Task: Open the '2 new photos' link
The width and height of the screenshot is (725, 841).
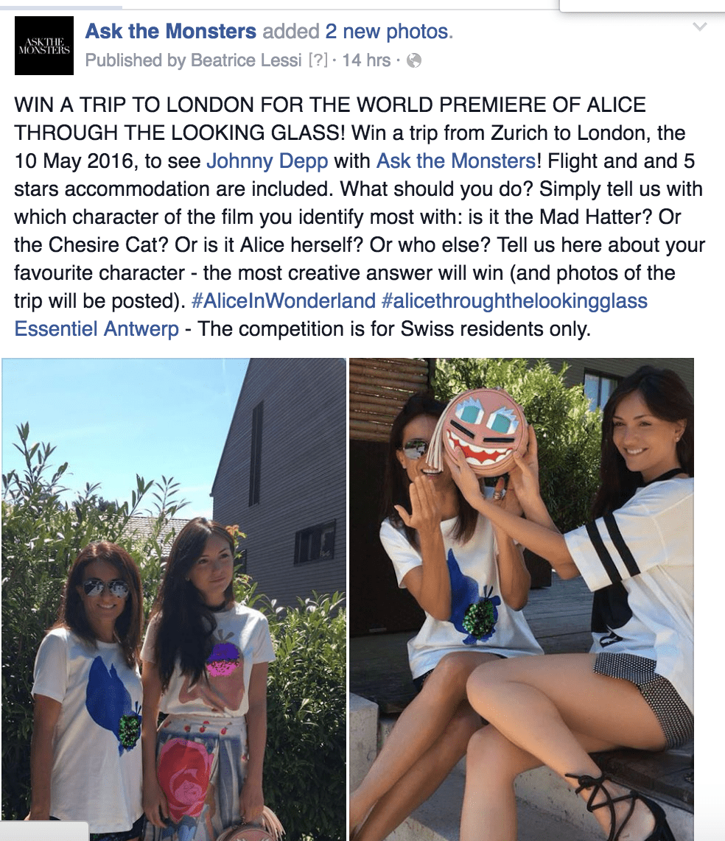Action: (386, 31)
